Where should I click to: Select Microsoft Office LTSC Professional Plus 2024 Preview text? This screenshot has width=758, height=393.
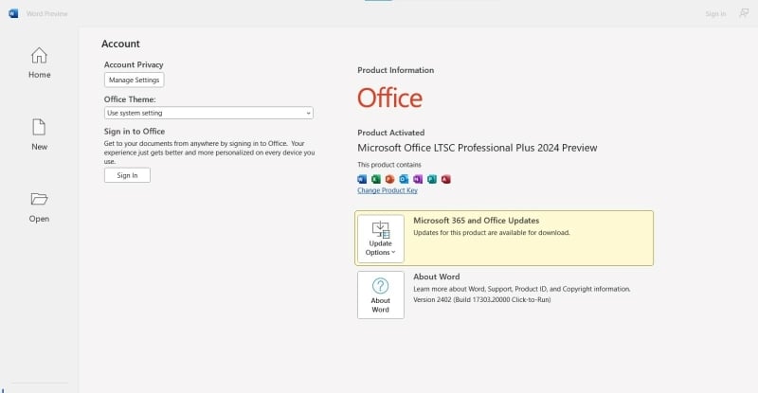478,148
